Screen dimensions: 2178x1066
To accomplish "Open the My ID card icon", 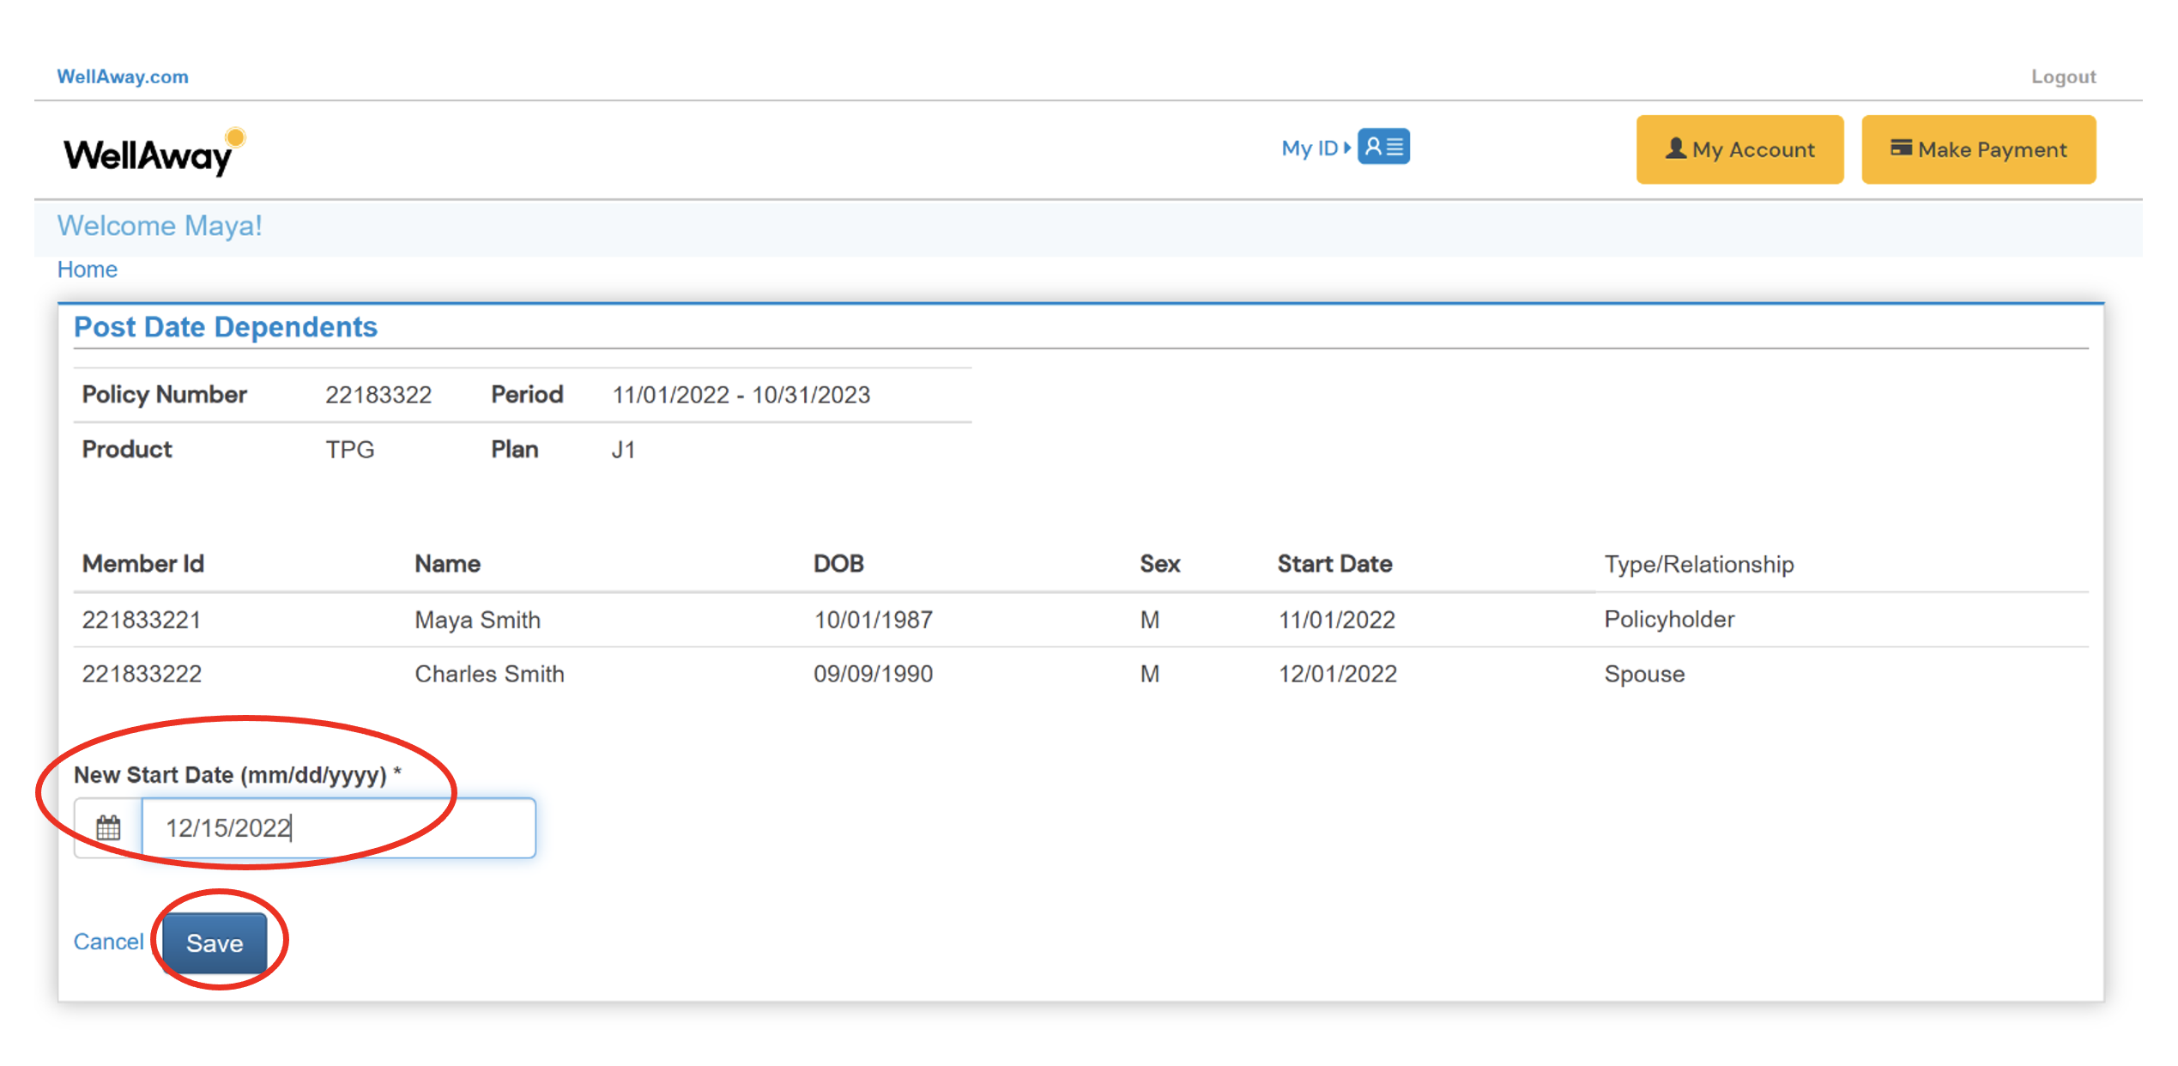I will point(1383,147).
